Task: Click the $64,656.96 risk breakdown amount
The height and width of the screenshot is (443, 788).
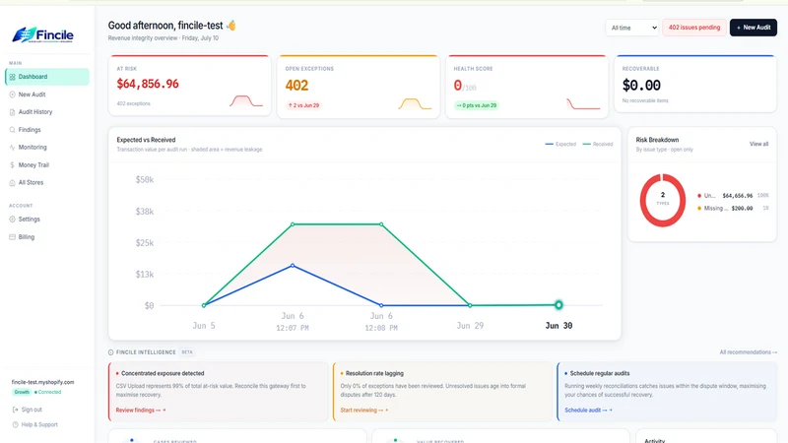Action: pos(737,195)
